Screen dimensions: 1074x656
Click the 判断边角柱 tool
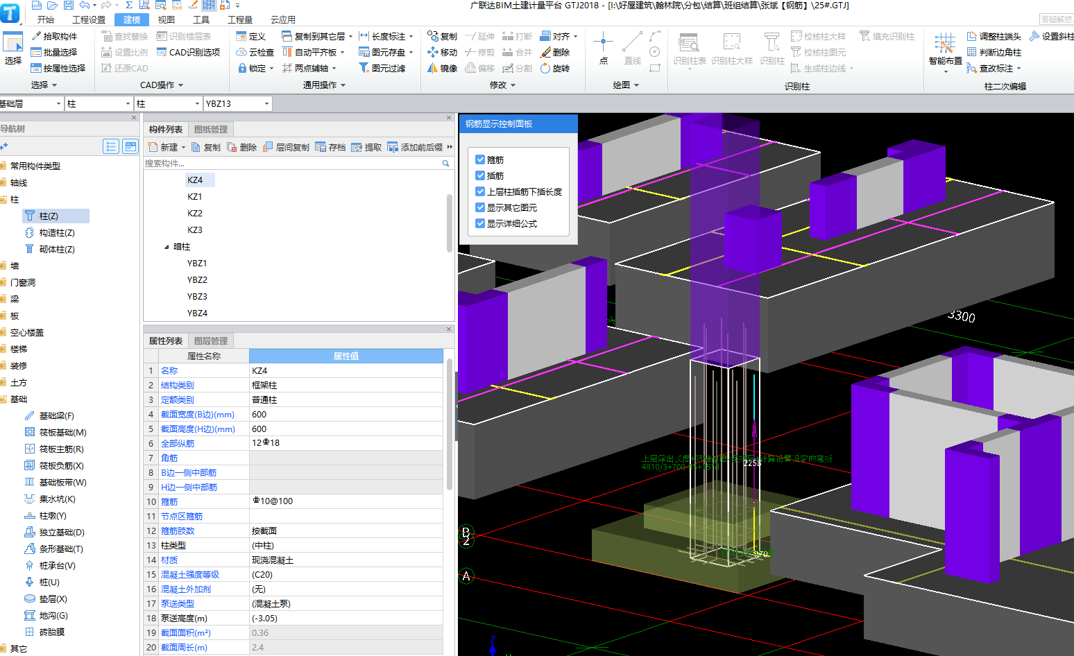coord(994,52)
